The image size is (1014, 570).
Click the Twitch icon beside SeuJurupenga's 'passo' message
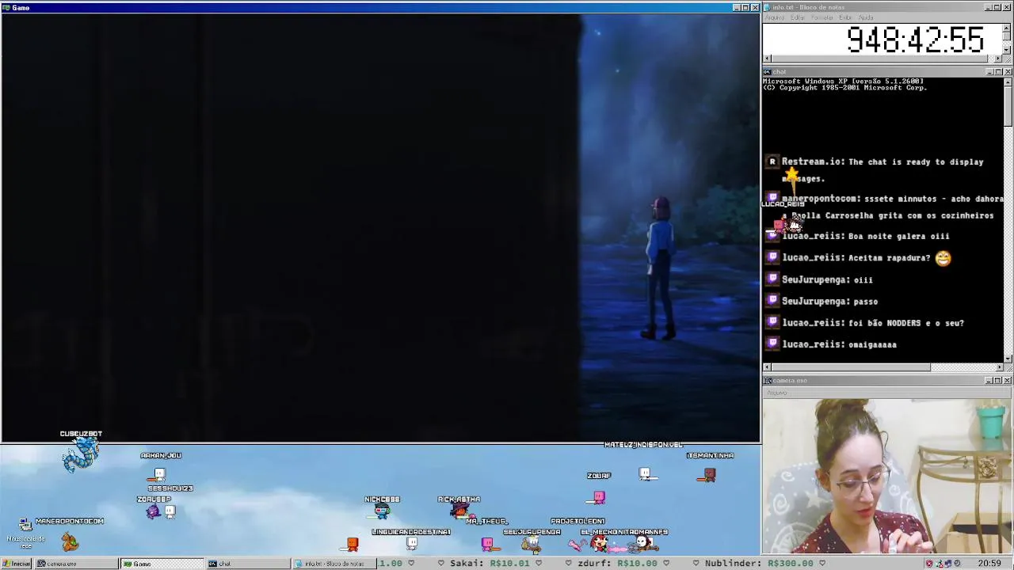click(x=772, y=301)
